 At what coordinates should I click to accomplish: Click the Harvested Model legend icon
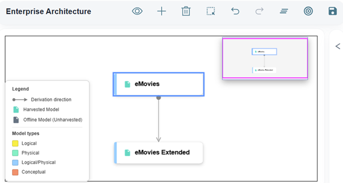(16, 110)
